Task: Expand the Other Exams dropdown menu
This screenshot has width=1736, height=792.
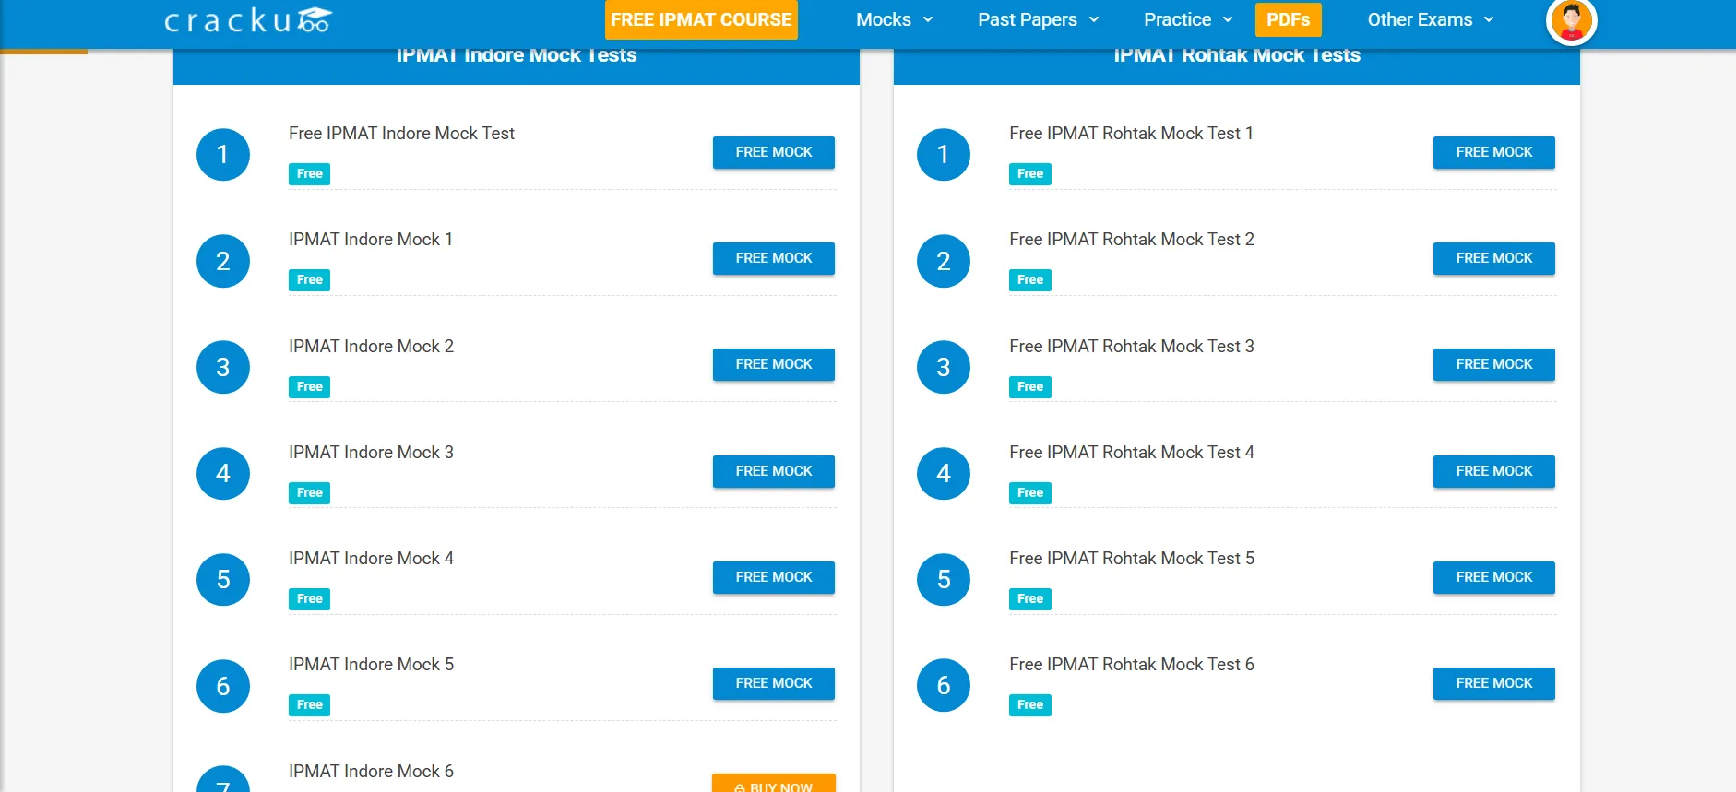Action: (1431, 19)
